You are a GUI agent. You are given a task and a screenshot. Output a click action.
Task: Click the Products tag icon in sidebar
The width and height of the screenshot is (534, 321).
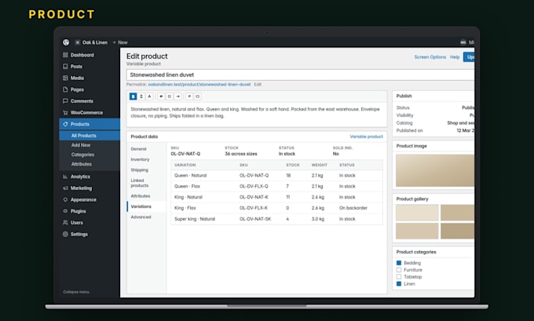(x=65, y=124)
